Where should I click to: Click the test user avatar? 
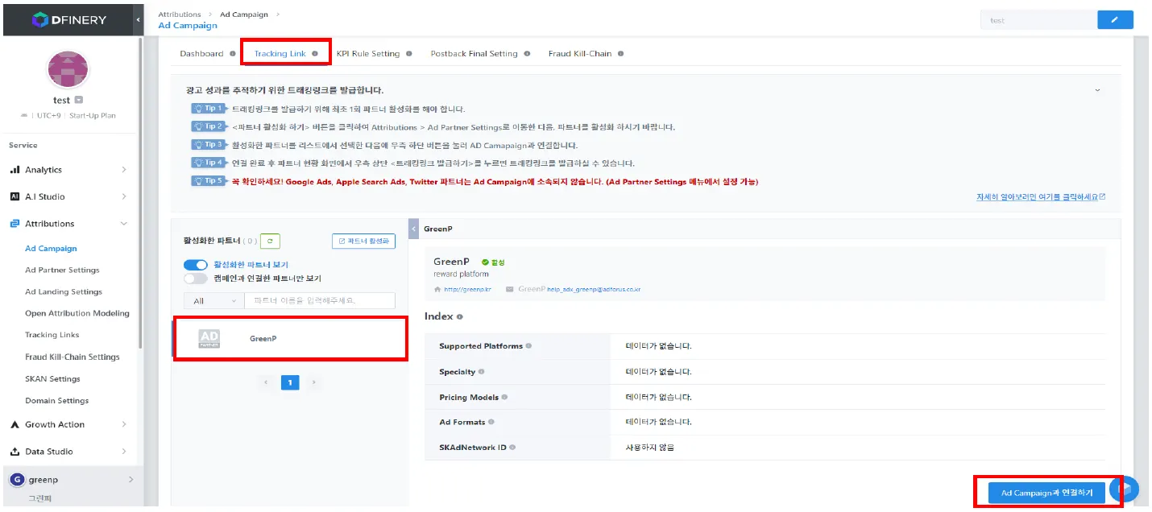tap(68, 70)
